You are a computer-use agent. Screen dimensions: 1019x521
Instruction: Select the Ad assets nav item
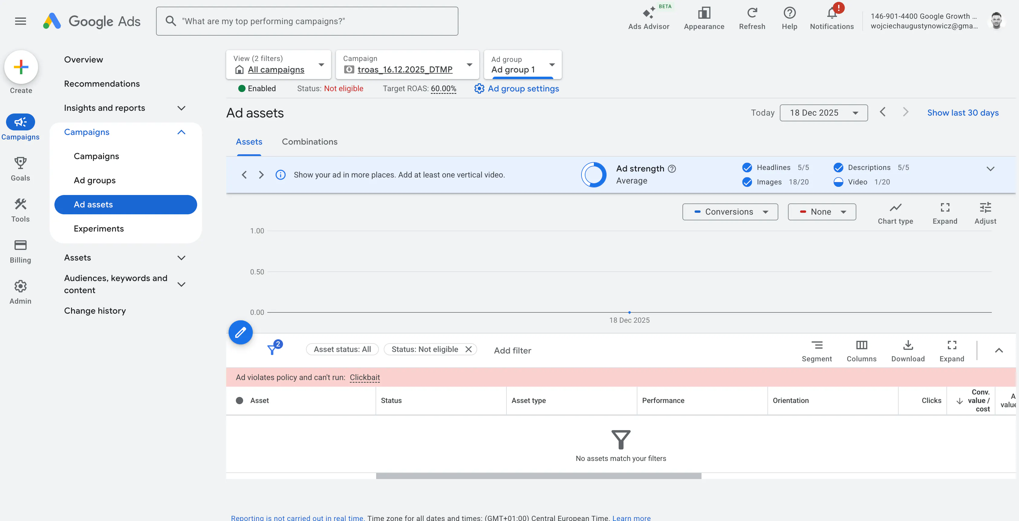point(125,205)
